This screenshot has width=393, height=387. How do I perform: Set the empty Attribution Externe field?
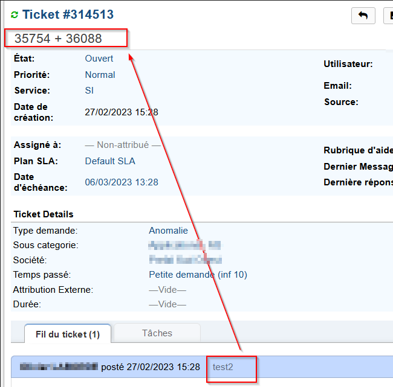click(x=167, y=290)
